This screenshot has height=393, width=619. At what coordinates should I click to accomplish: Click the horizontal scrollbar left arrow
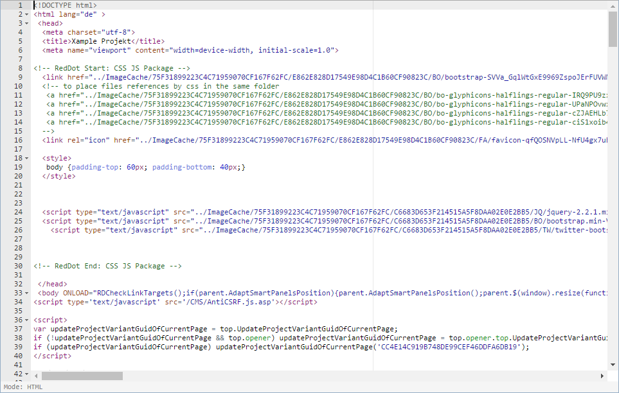pyautogui.click(x=36, y=376)
